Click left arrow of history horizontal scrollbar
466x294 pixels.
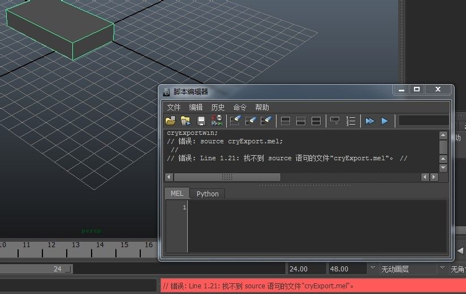(169, 177)
